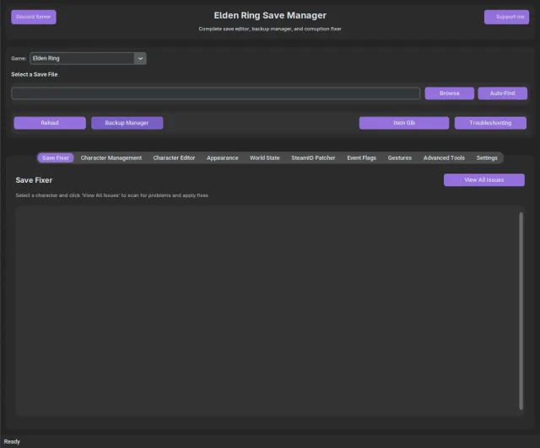540x448 pixels.
Task: Click the Select a Save File label
Action: [34, 74]
